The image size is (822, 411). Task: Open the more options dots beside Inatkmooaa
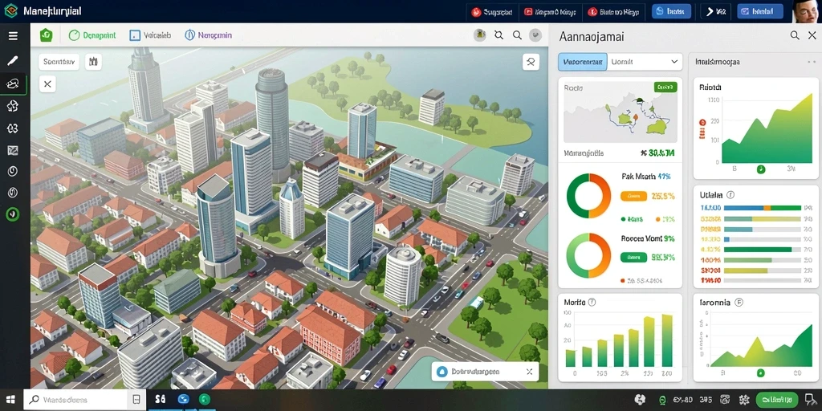coord(812,62)
